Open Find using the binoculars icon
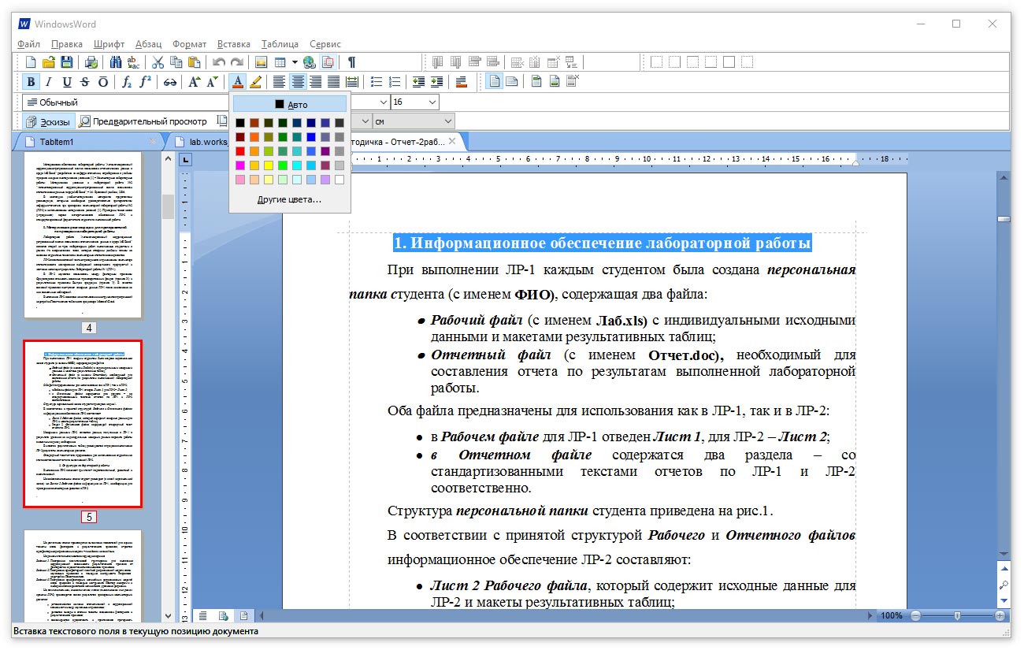 click(x=117, y=62)
